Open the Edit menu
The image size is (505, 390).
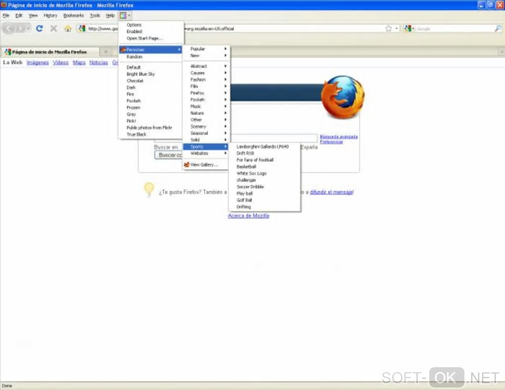19,15
